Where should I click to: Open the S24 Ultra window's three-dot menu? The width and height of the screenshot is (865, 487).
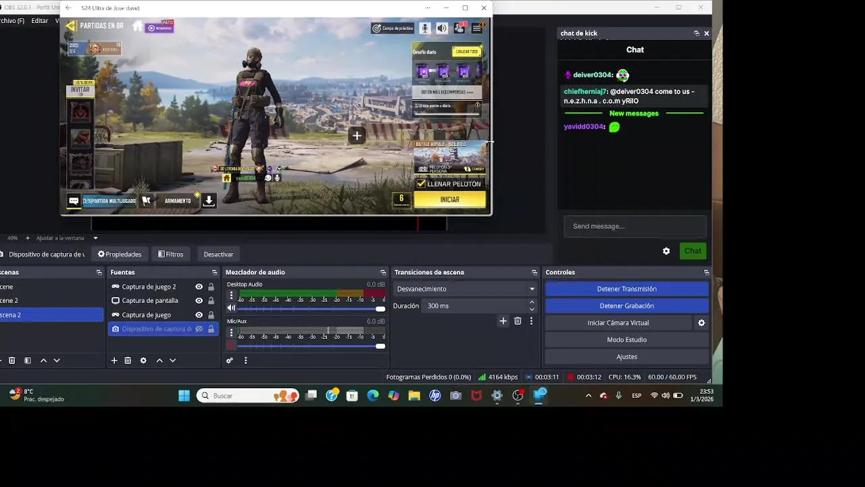pos(427,8)
